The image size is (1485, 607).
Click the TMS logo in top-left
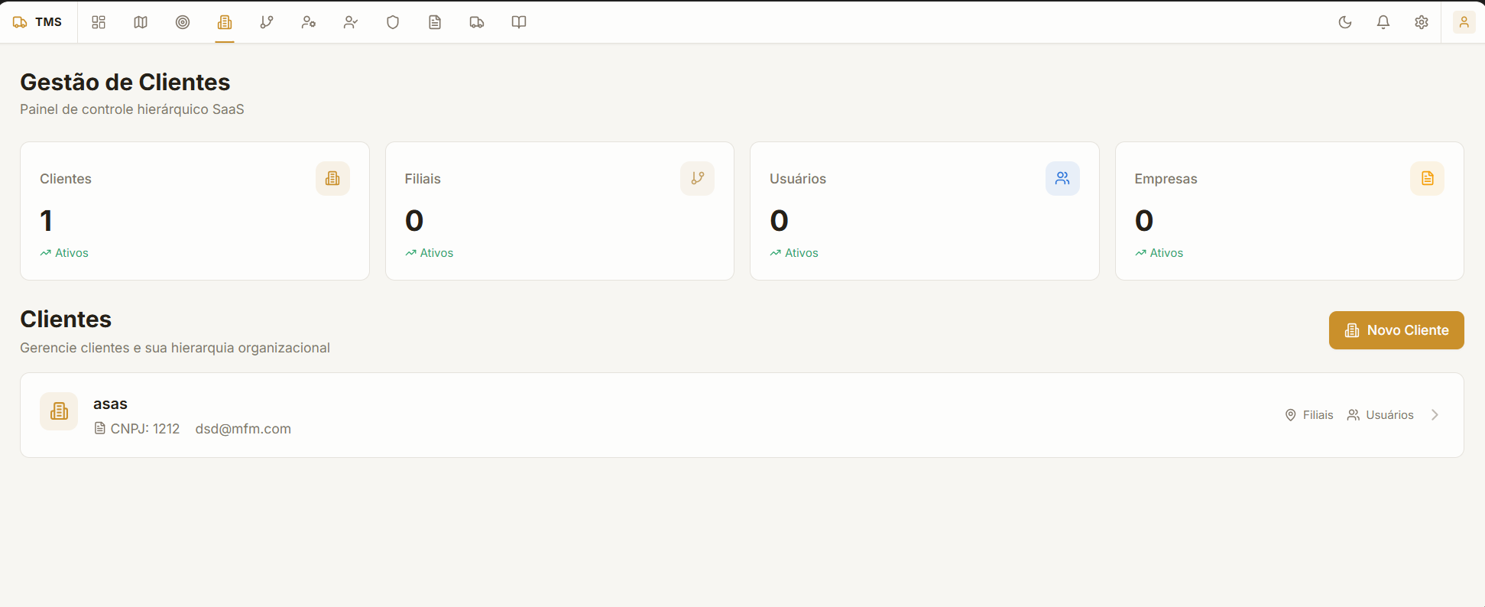(x=37, y=22)
